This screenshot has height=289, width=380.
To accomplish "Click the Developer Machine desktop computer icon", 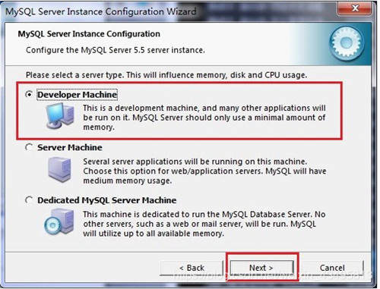I will 60,115.
